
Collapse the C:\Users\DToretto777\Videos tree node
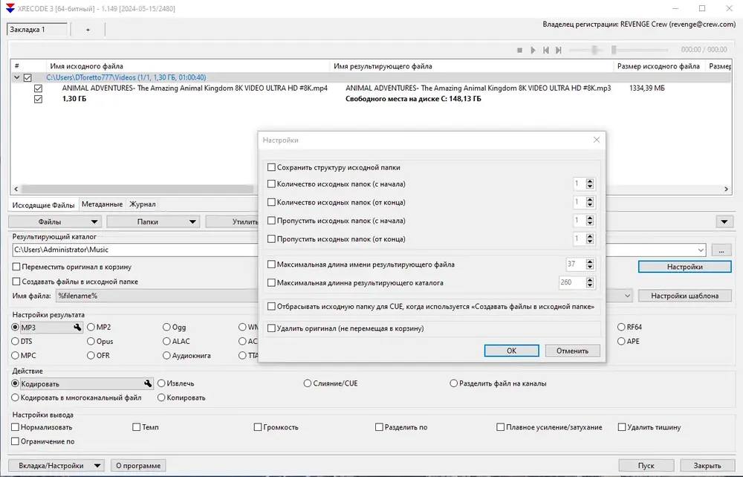pyautogui.click(x=16, y=77)
